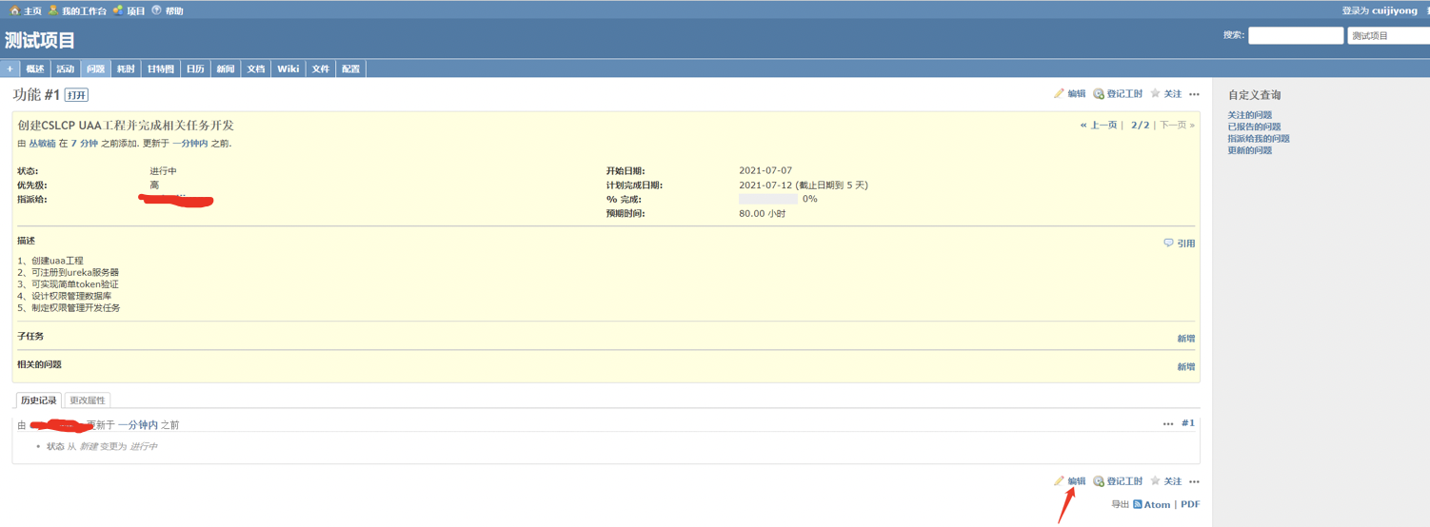Viewport: 1430px width, 527px height.
Task: Open the cuijiyong user account link
Action: pyautogui.click(x=1395, y=10)
